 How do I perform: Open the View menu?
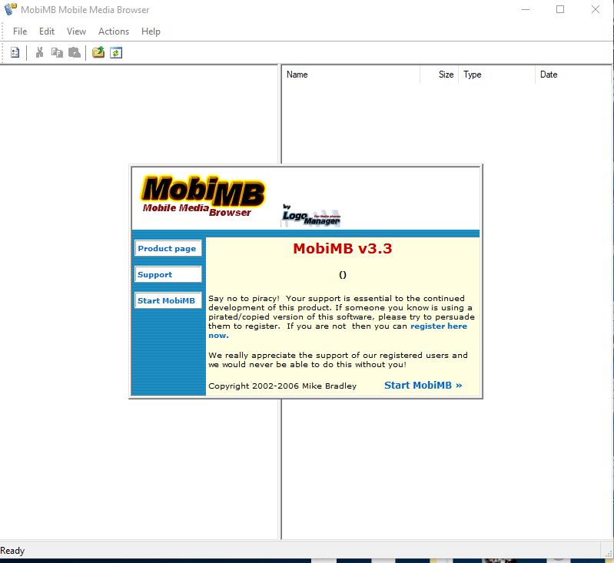point(76,31)
